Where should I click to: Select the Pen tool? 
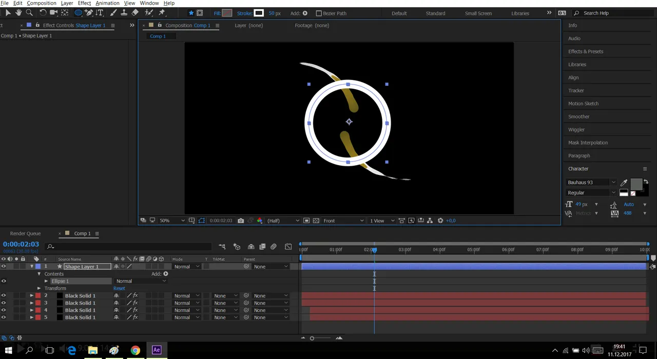89,13
